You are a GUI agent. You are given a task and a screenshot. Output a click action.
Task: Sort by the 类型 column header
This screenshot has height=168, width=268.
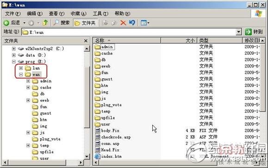coord(219,40)
